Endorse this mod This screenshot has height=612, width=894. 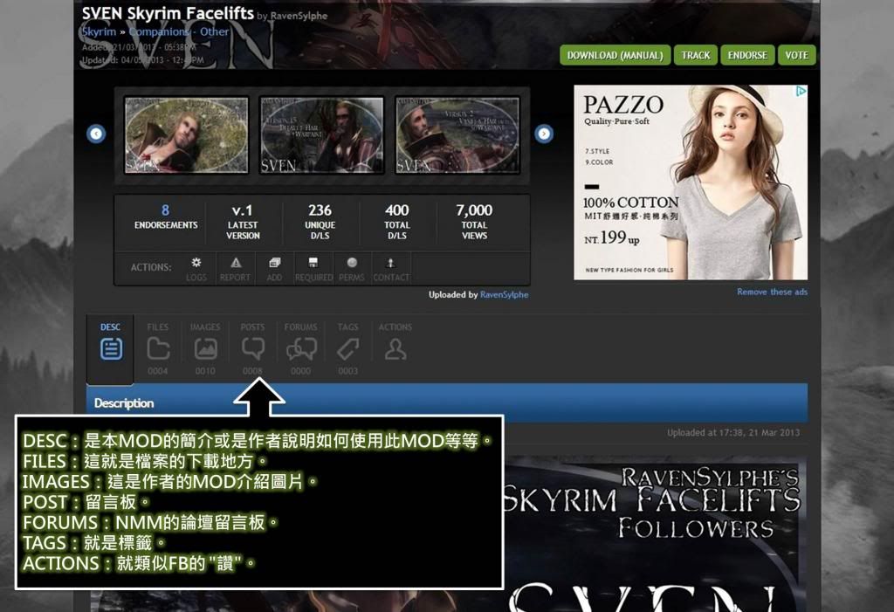[x=746, y=55]
